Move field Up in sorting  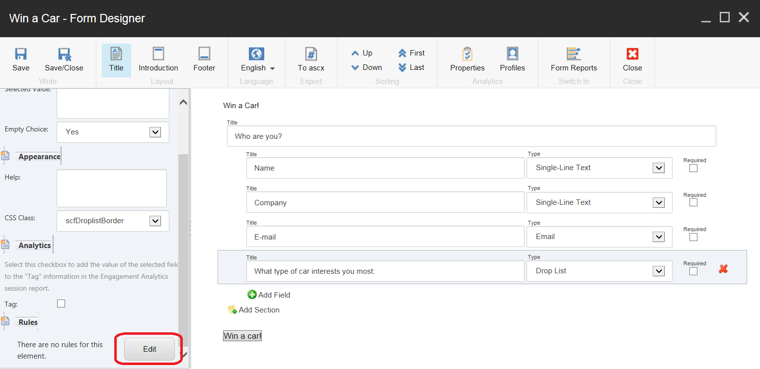coord(362,53)
